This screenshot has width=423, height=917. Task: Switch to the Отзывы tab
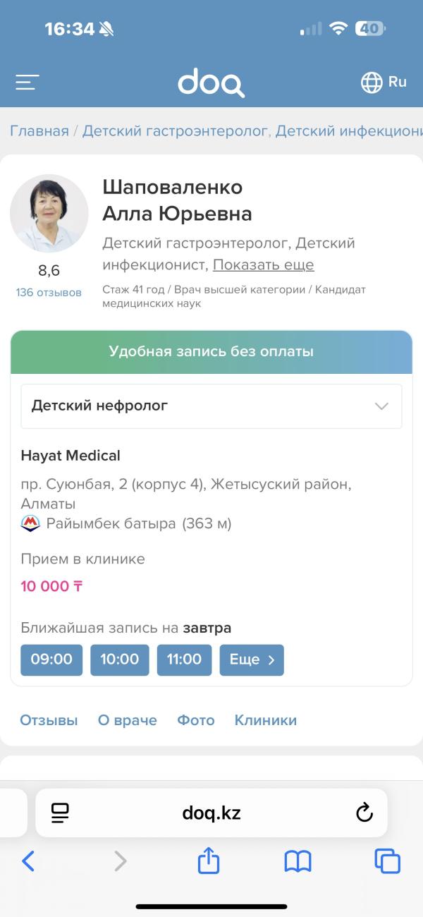(49, 720)
